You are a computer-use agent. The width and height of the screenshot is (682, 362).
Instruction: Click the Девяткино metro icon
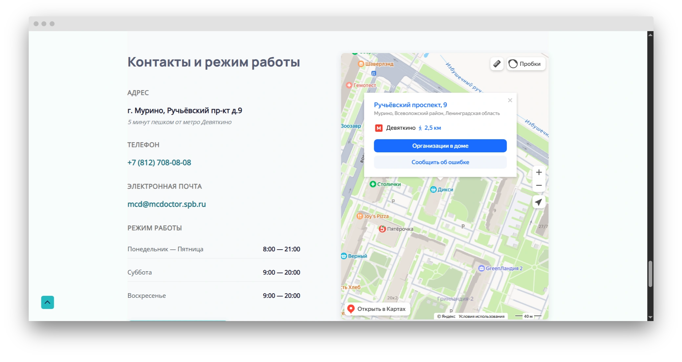point(379,128)
